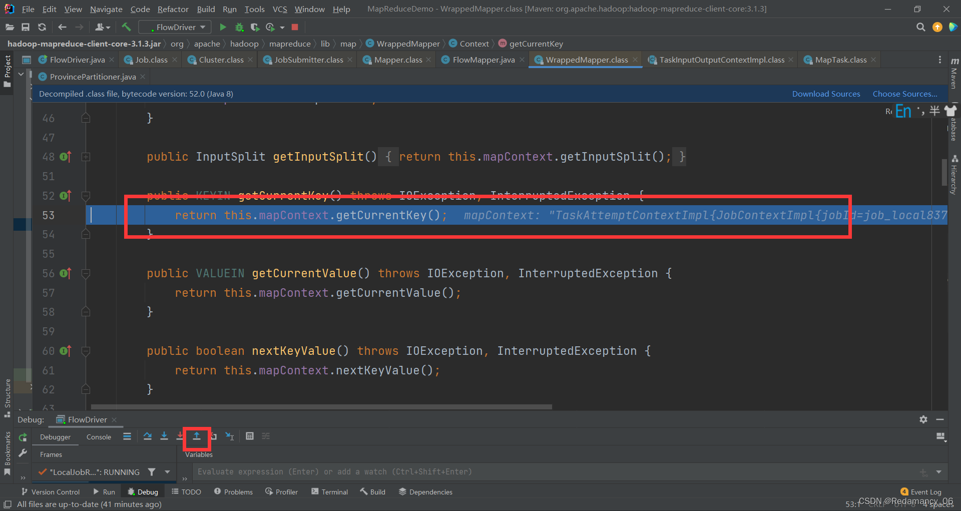961x511 pixels.
Task: Close the Job.class tab
Action: pyautogui.click(x=175, y=60)
